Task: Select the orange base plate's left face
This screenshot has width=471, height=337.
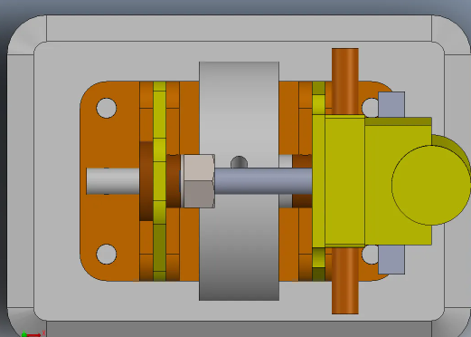Action: (x=109, y=181)
